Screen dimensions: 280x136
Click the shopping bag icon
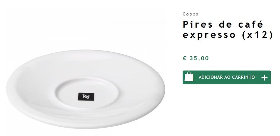pyautogui.click(x=189, y=77)
